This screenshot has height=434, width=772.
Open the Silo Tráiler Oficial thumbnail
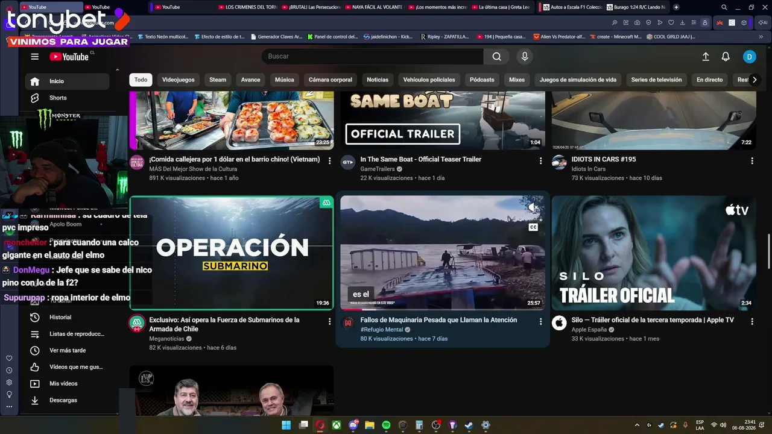click(654, 253)
